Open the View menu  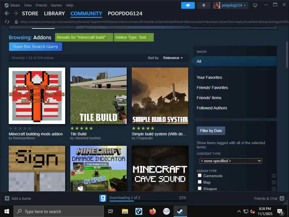click(x=28, y=5)
